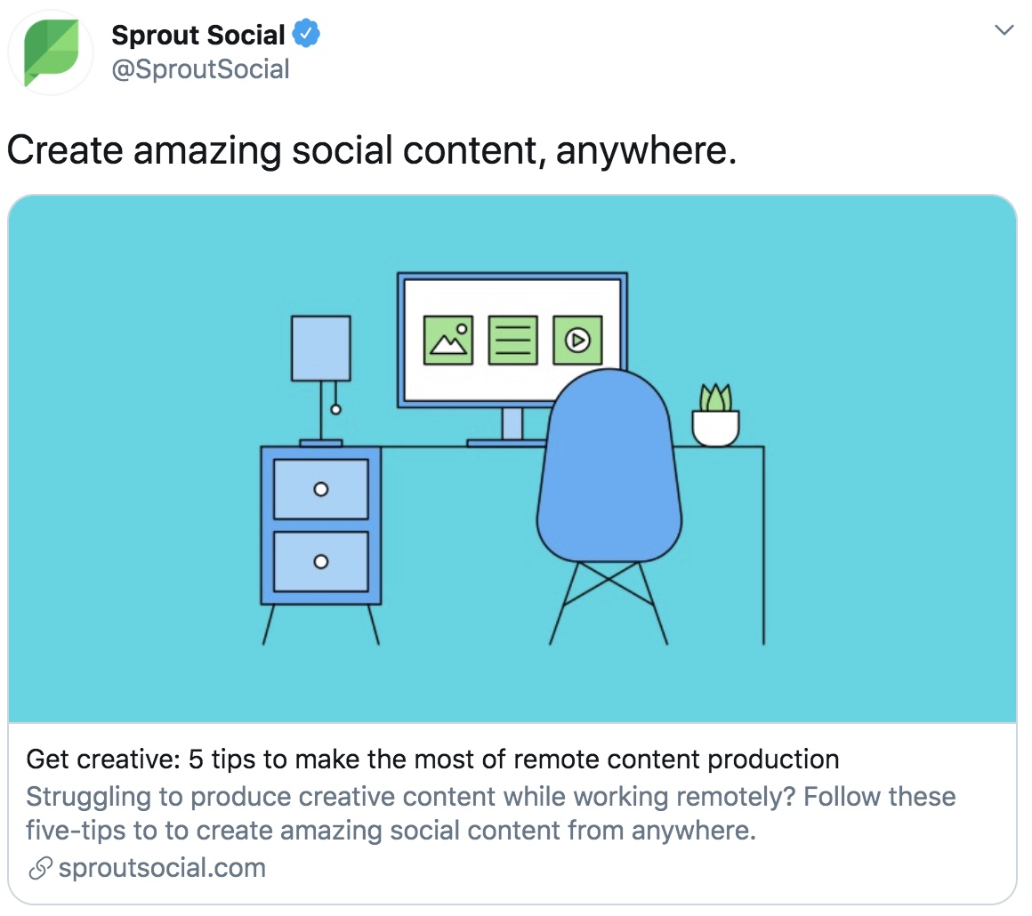
Task: Click the tweet text about social content
Action: pyautogui.click(x=372, y=150)
